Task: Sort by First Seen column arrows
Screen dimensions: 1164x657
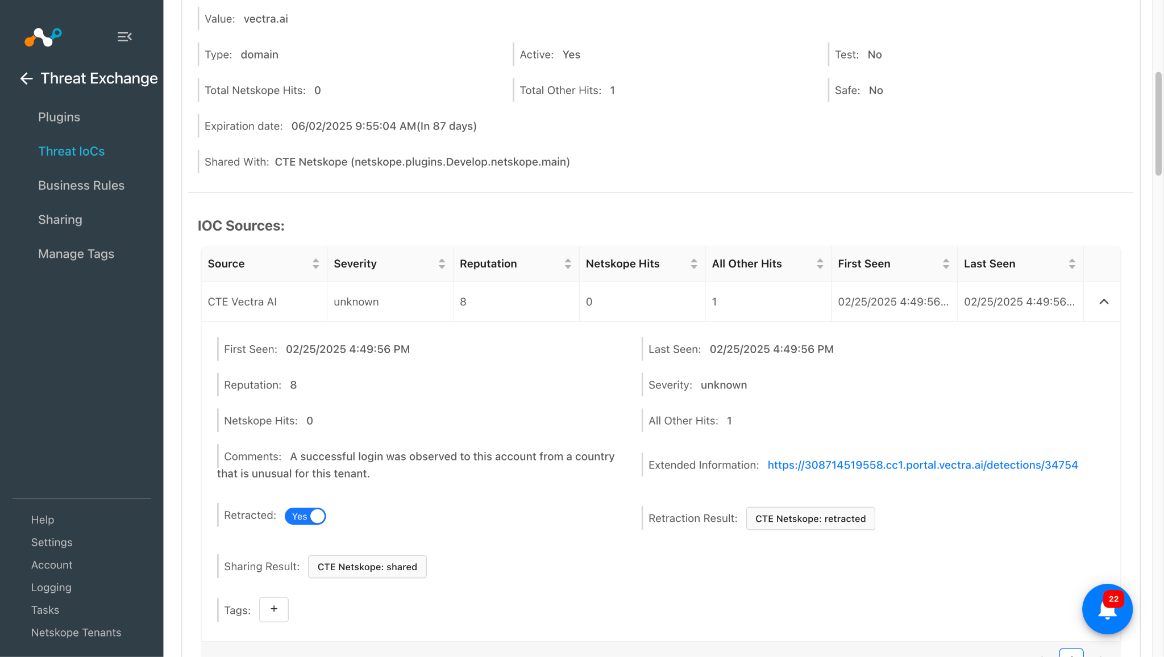Action: [x=946, y=263]
